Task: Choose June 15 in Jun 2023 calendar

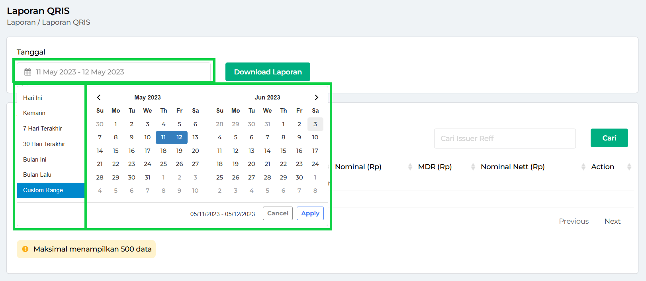Action: coord(284,151)
